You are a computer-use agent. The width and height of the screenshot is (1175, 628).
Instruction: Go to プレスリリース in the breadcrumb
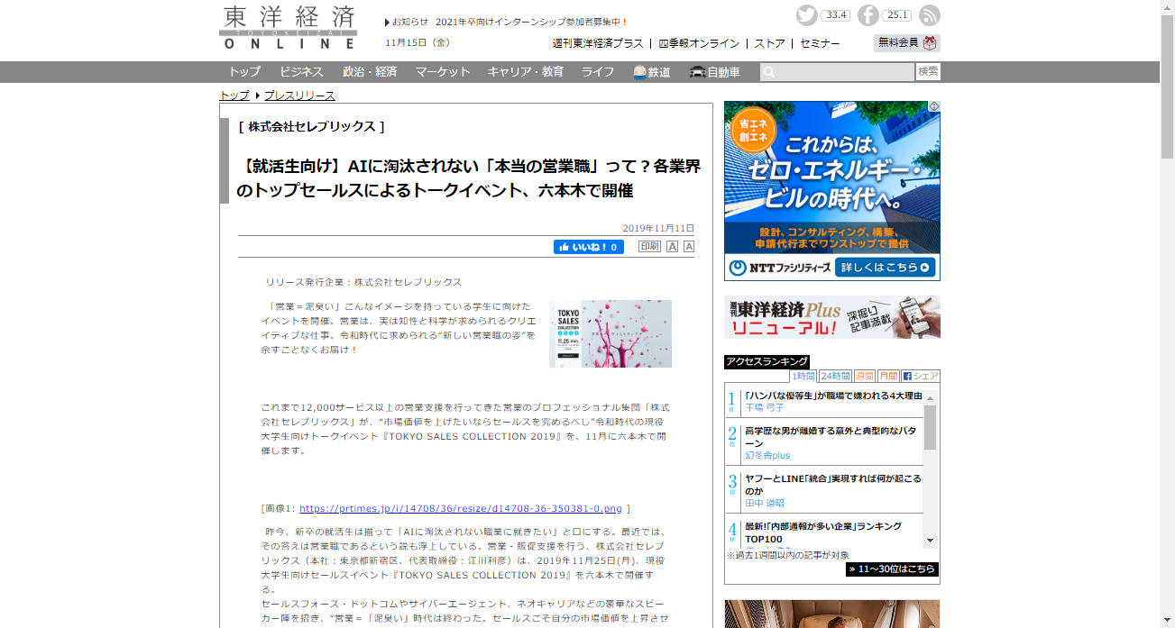tap(299, 96)
